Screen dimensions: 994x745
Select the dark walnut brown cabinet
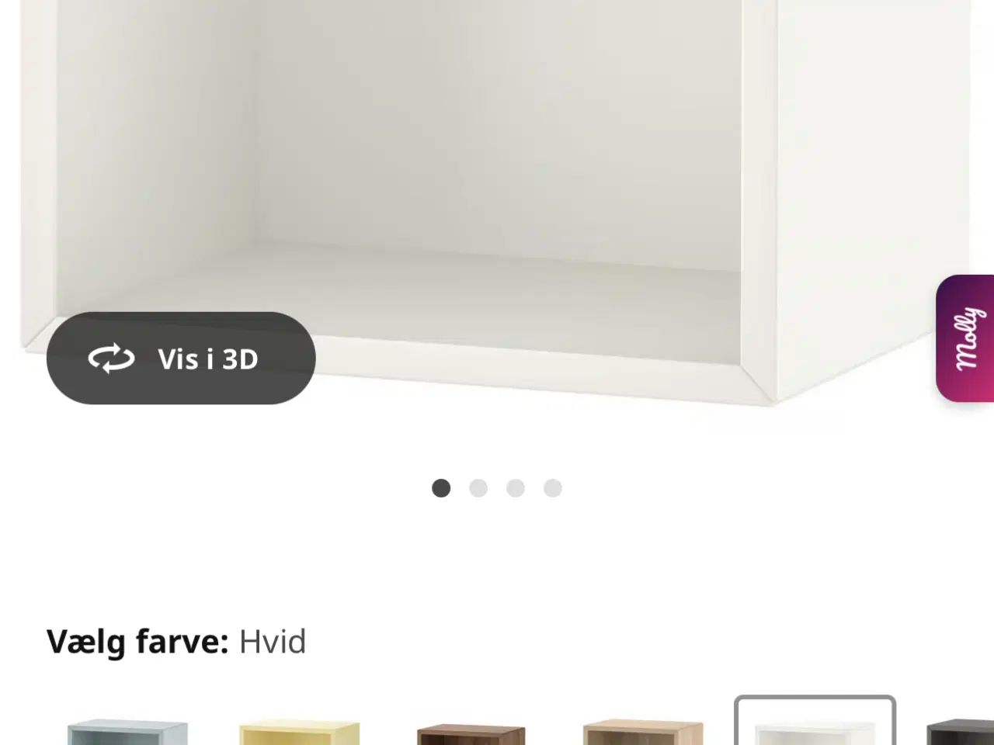[471, 733]
